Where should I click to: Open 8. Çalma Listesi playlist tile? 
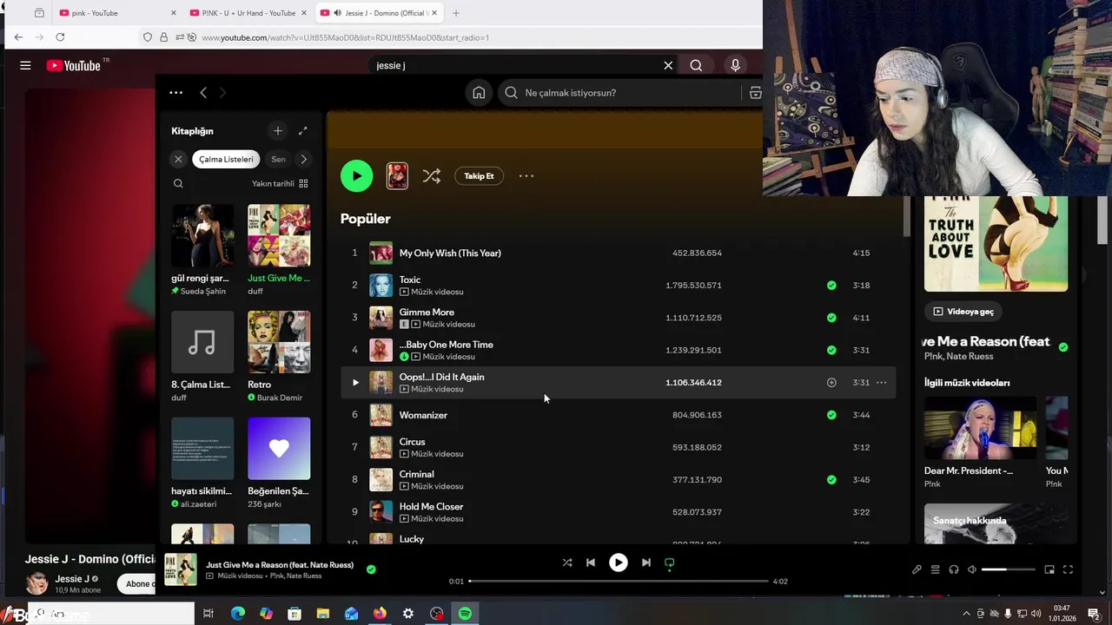coord(202,342)
